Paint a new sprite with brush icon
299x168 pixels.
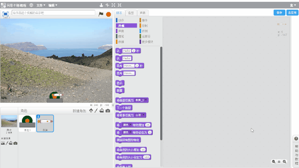click(x=96, y=111)
